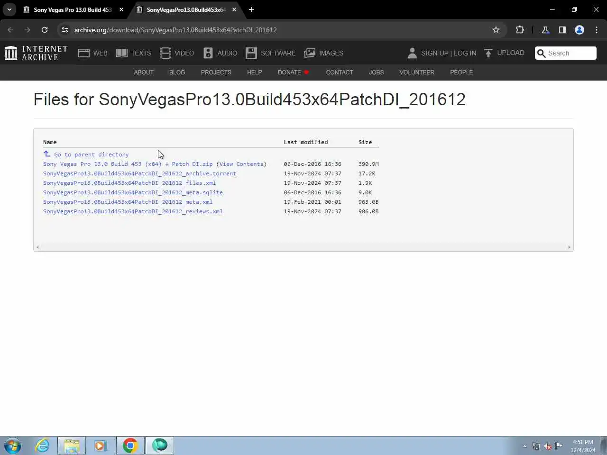The width and height of the screenshot is (607, 455).
Task: Open the _reviews.xml file link
Action: (133, 211)
